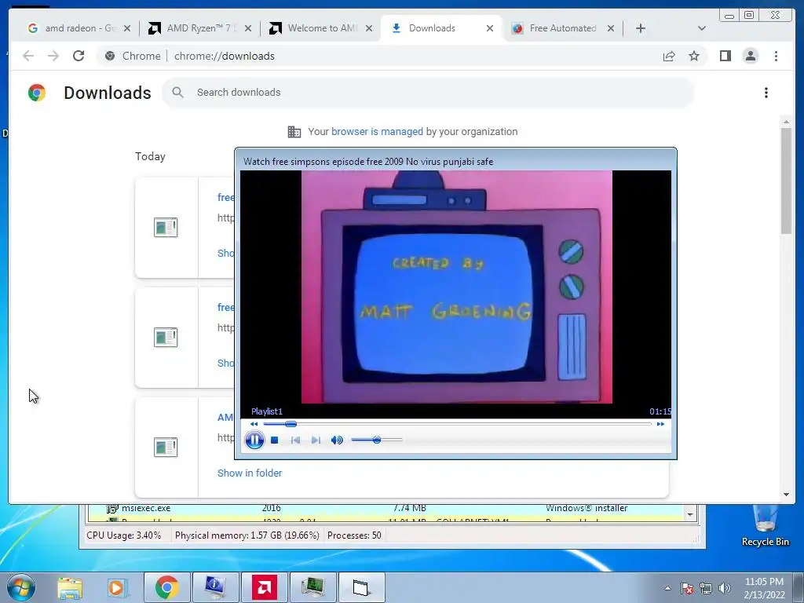Go back in Chrome
This screenshot has width=804, height=603.
point(28,56)
